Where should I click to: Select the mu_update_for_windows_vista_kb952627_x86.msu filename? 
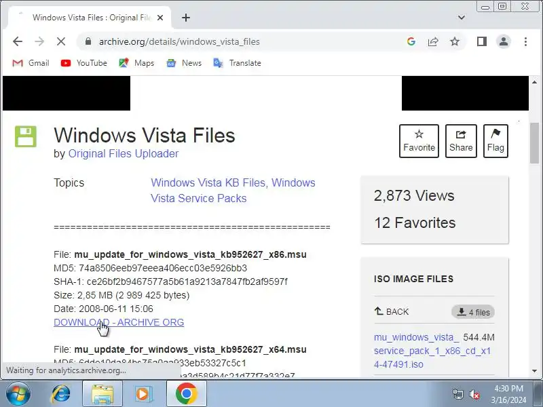191,255
